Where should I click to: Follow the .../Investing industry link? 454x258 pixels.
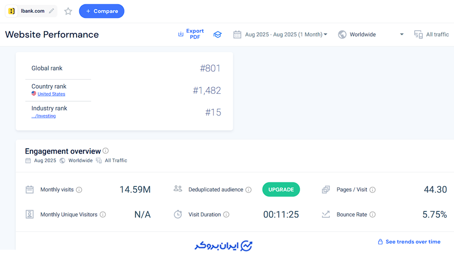pos(43,116)
